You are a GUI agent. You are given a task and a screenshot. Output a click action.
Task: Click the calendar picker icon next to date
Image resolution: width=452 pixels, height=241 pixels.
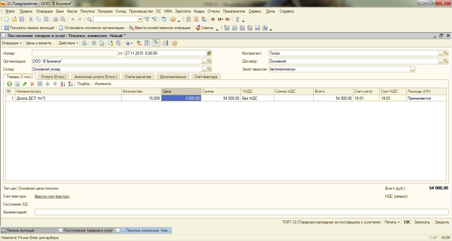pos(209,53)
